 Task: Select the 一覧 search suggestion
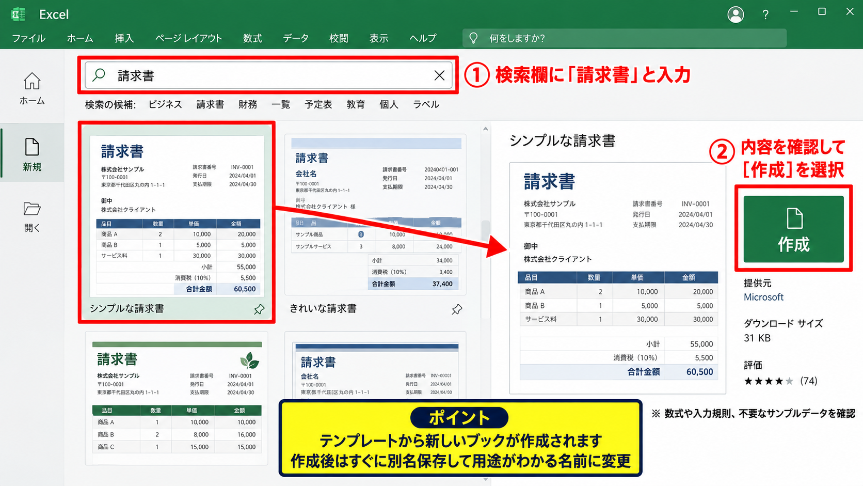281,104
